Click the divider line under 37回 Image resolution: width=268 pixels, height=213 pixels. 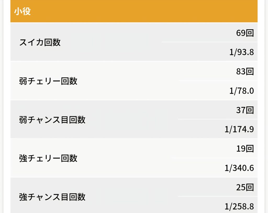tap(217, 119)
